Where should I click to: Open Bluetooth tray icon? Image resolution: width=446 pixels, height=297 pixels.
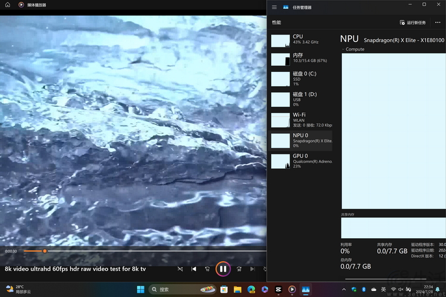[363, 289]
